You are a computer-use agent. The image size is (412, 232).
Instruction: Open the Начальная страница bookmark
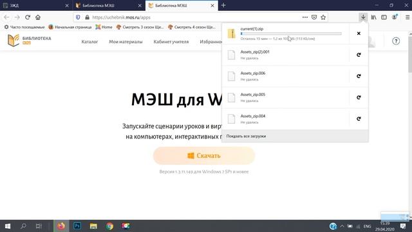70,27
